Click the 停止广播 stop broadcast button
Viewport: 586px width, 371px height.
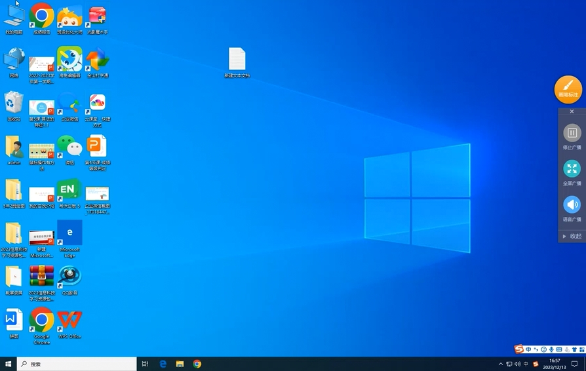(572, 137)
